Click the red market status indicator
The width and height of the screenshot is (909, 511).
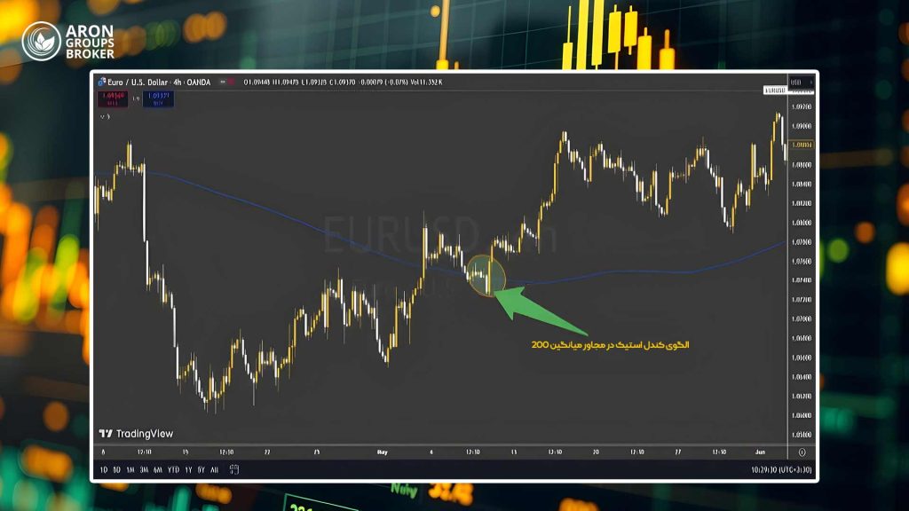click(231, 83)
